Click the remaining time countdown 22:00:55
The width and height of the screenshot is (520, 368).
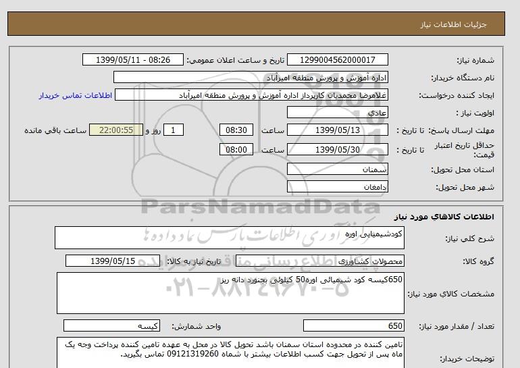(116, 130)
